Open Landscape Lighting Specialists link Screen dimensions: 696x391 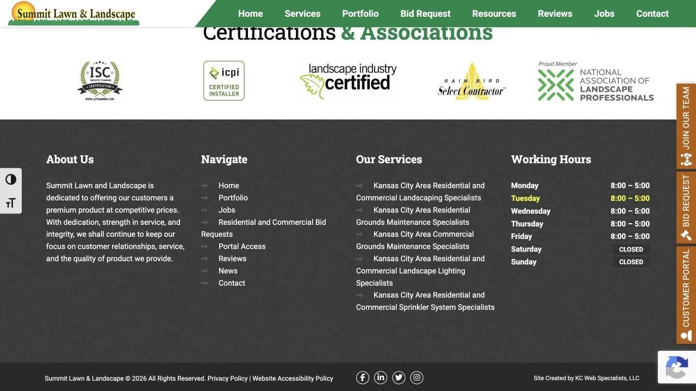420,271
